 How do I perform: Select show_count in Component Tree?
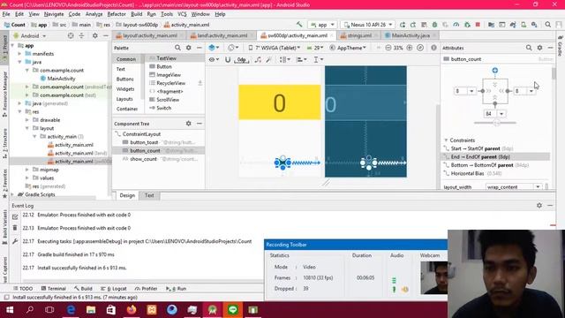pos(159,159)
